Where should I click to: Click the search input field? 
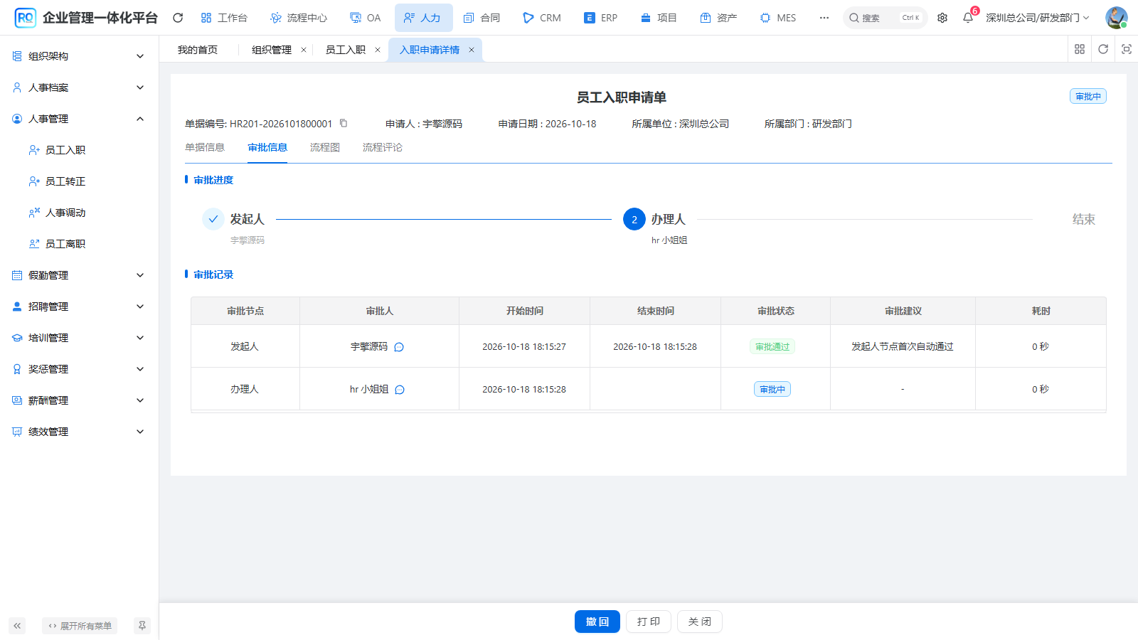pyautogui.click(x=886, y=18)
